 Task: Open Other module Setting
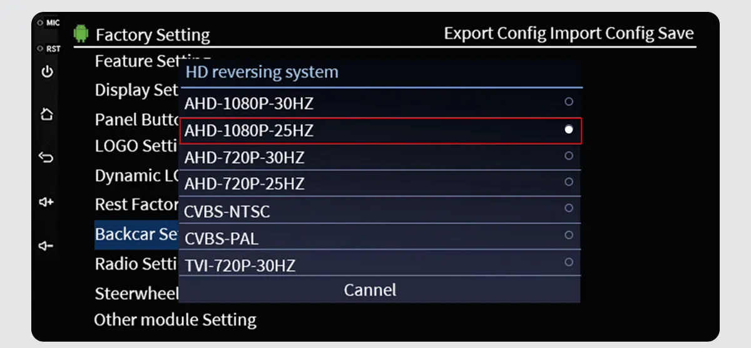click(x=175, y=320)
